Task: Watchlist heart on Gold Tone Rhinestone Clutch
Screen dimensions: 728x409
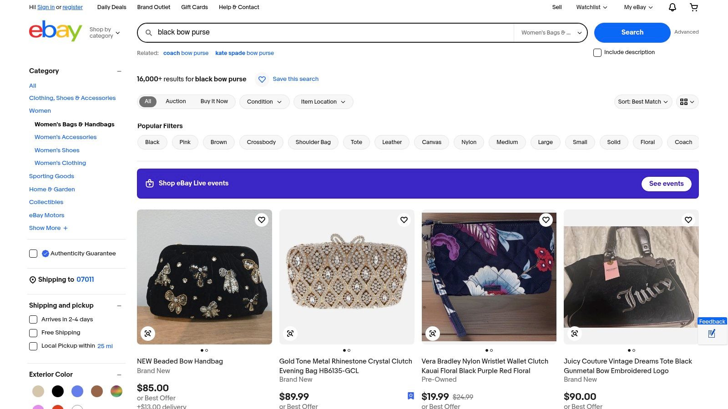Action: tap(404, 220)
